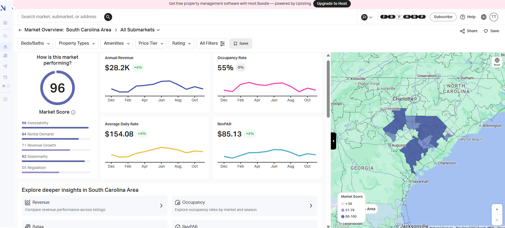Click the dashboard vertical scrollbar thumb
Viewport: 505px width, 228px height.
pos(328,89)
